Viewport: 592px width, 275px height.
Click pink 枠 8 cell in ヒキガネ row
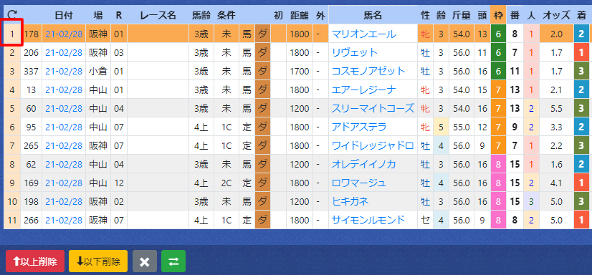[498, 201]
